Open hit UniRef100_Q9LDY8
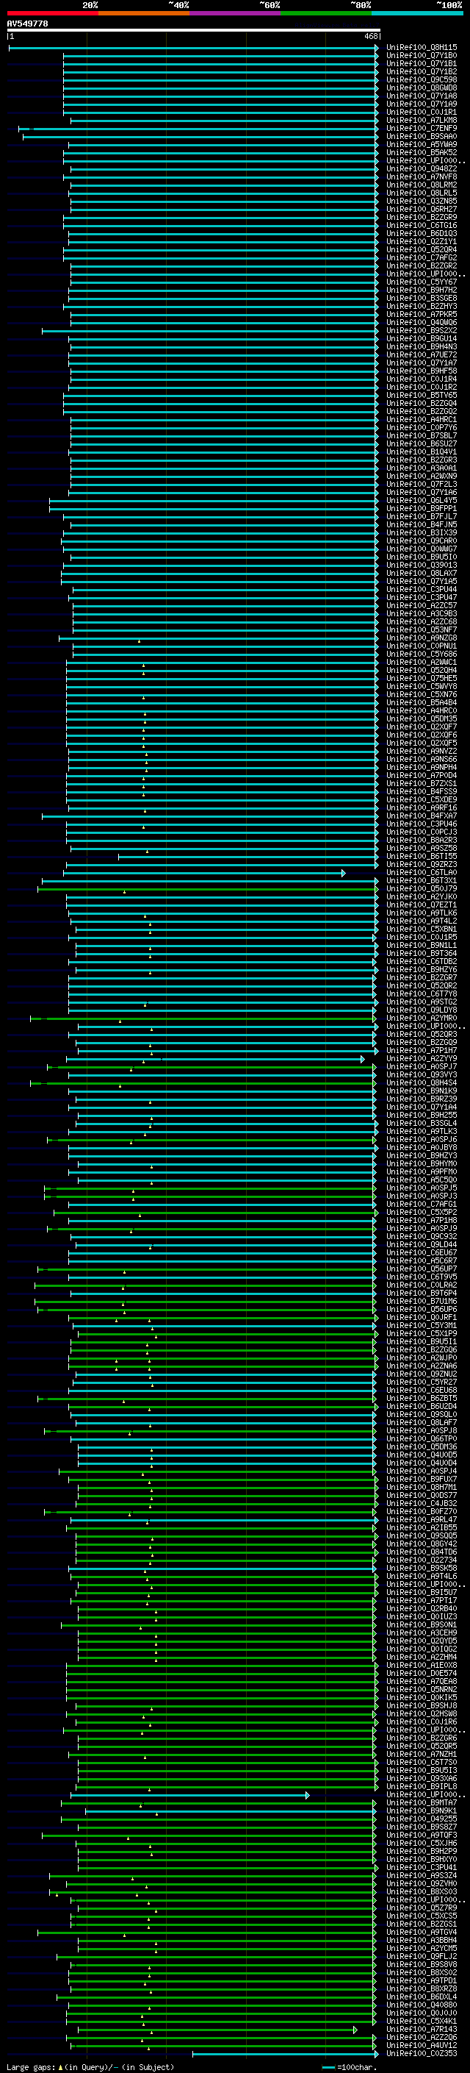Screen dimensions: 470x2073 click(422, 1010)
